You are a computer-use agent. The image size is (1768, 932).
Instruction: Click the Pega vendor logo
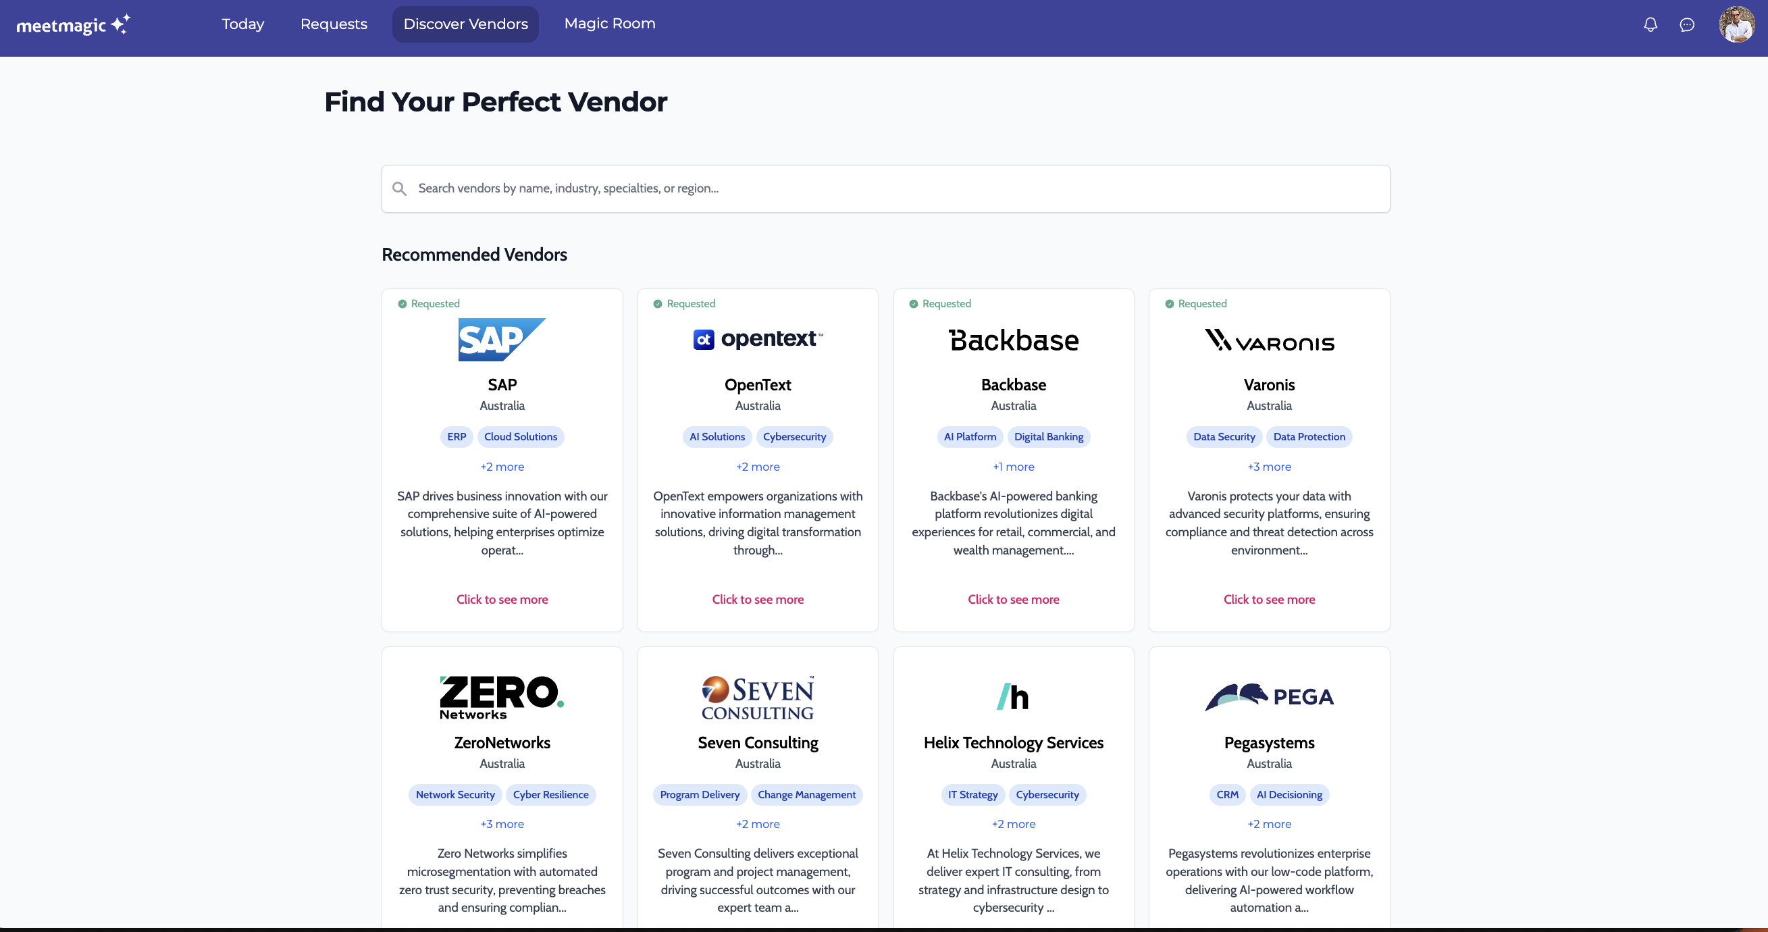coord(1269,696)
